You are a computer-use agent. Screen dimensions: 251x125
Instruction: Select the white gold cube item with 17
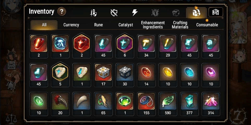(103, 75)
